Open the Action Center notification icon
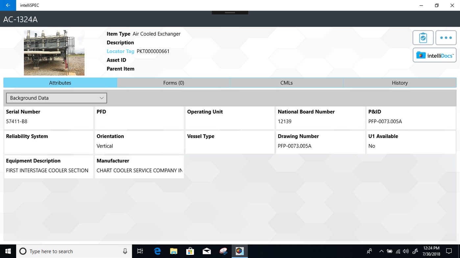This screenshot has height=258, width=460. 449,251
